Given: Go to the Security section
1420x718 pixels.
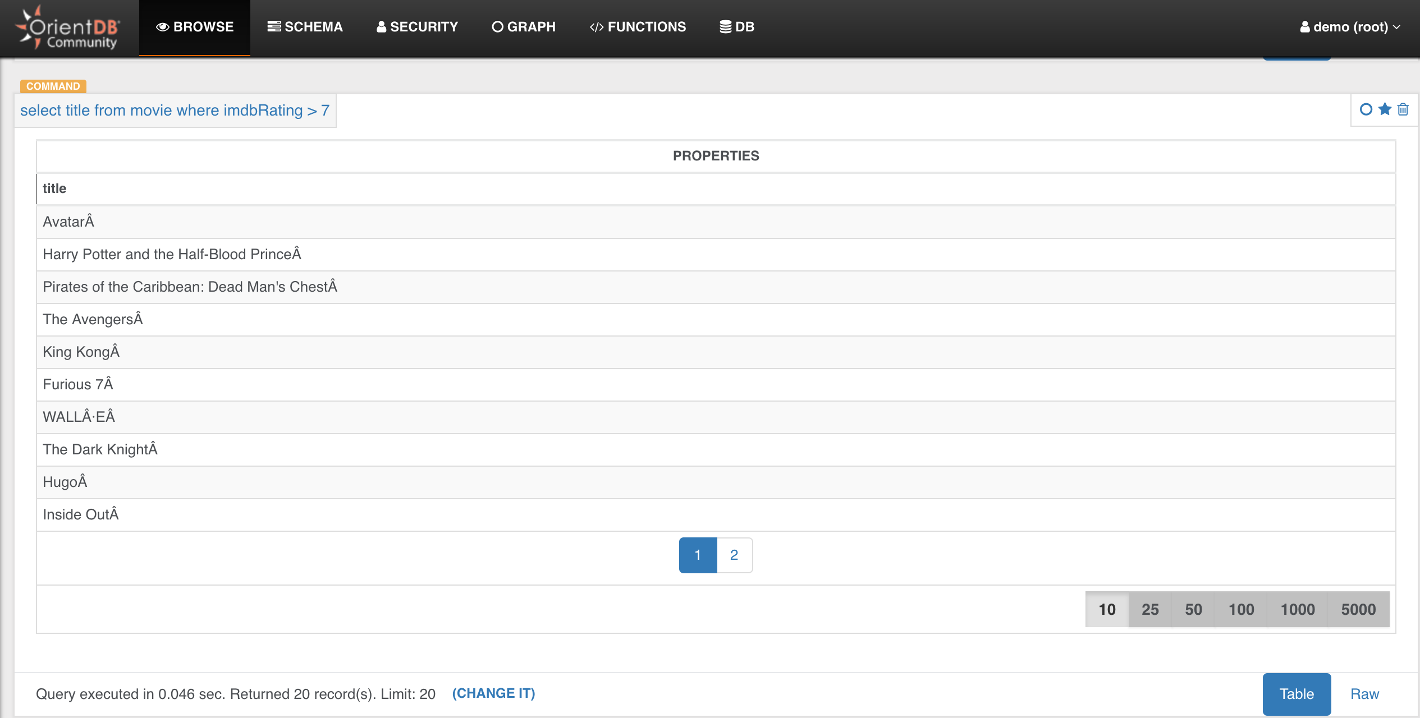Looking at the screenshot, I should click(417, 27).
